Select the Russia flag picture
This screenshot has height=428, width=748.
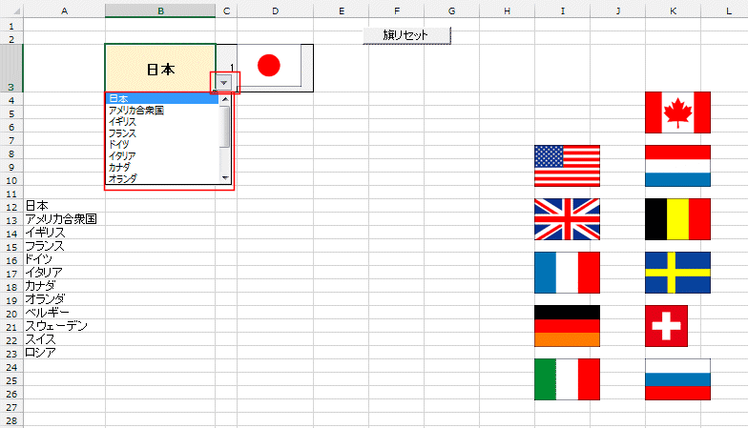tap(677, 379)
